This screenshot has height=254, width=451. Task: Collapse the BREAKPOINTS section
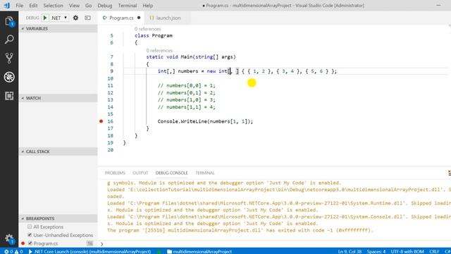pyautogui.click(x=58, y=218)
